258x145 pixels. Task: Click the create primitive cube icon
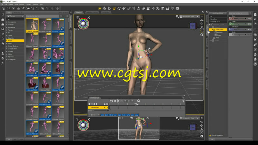[x=33, y=8]
